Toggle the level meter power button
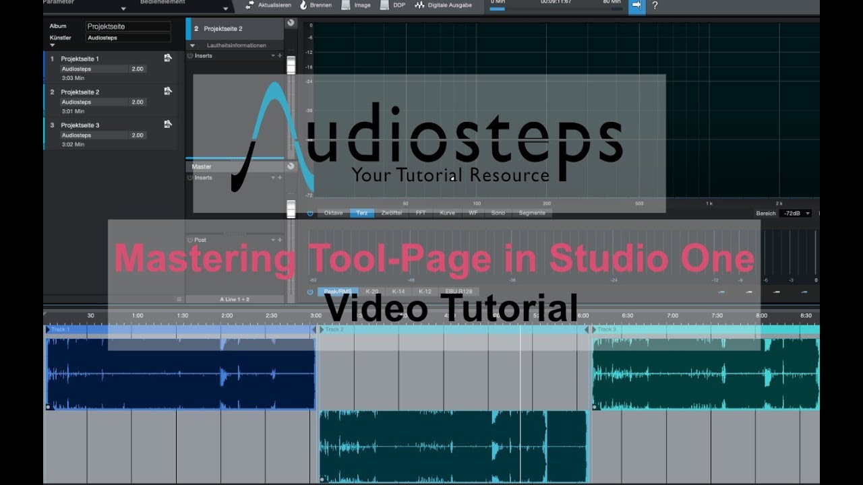 (310, 292)
